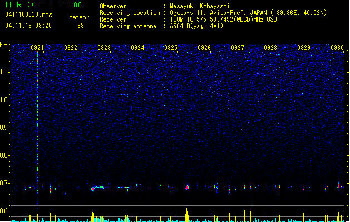Viewport: 350px width, 222px height.
Task: Click the date stamp 04.11.18 09:20
Action: (28, 26)
